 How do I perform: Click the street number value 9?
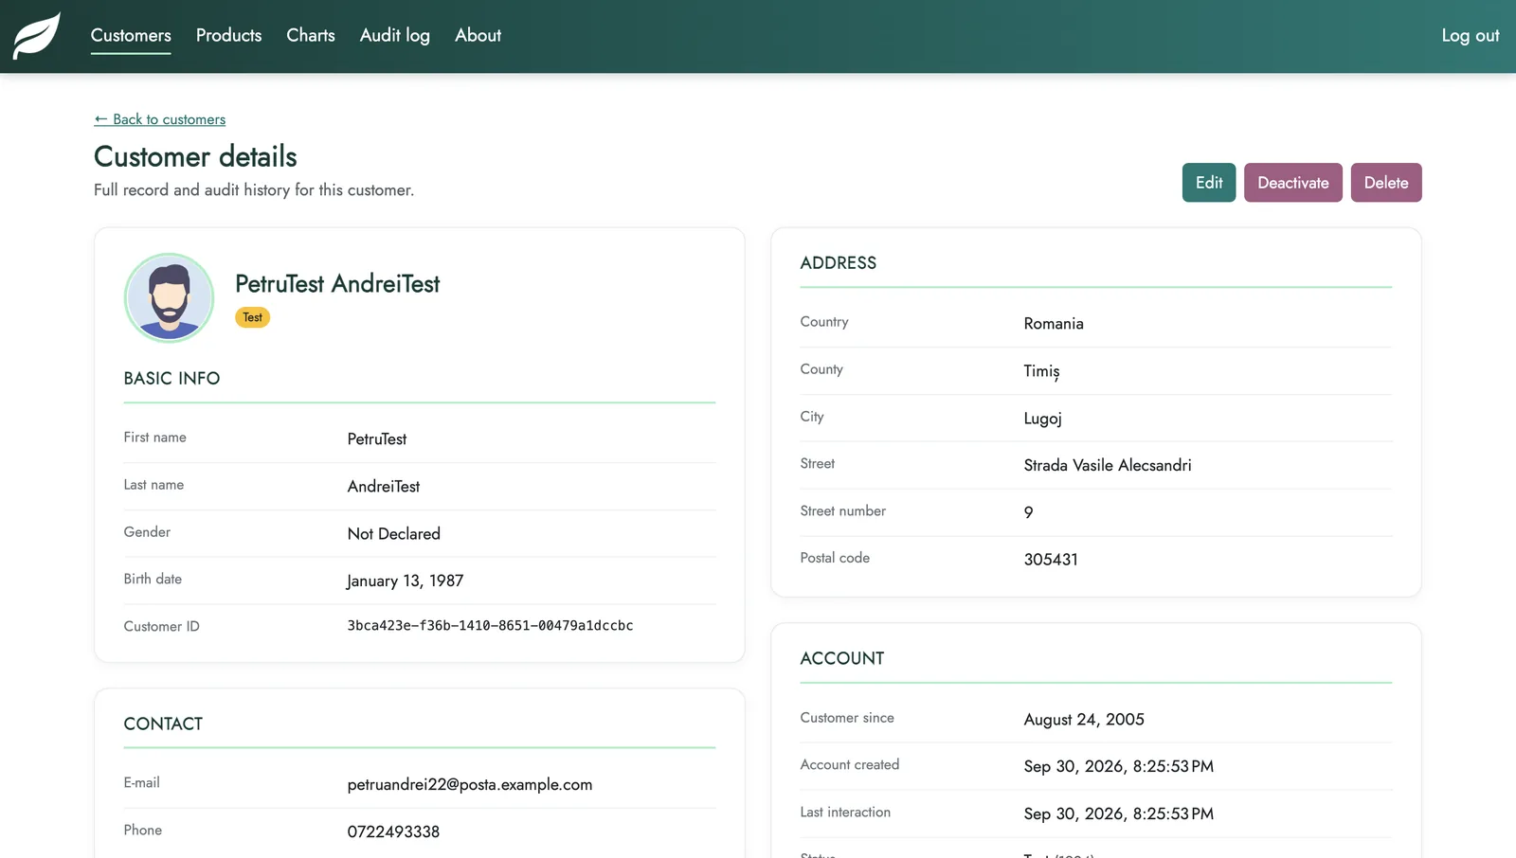tap(1028, 512)
